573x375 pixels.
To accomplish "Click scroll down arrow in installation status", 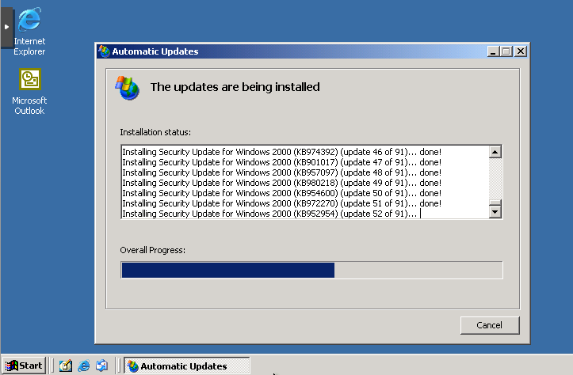I will coord(495,211).
